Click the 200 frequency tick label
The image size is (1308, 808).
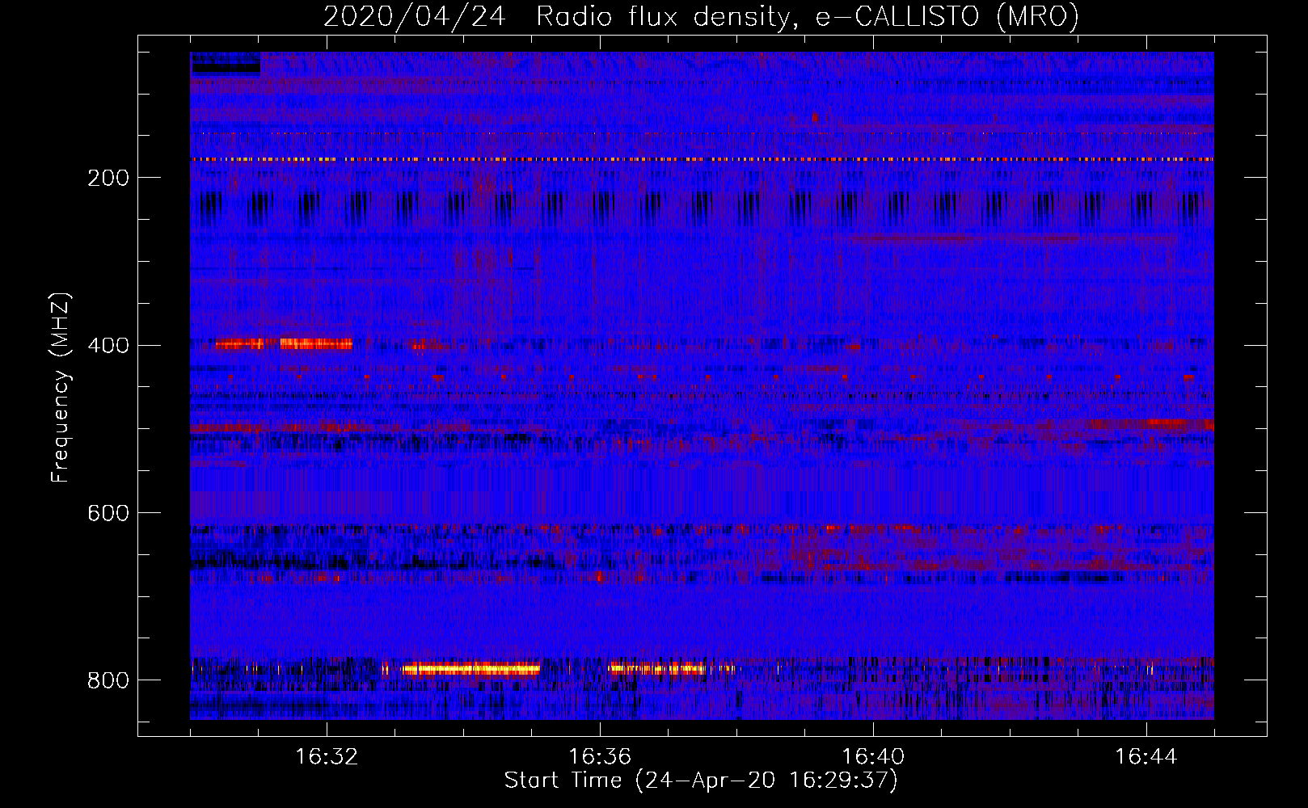108,178
